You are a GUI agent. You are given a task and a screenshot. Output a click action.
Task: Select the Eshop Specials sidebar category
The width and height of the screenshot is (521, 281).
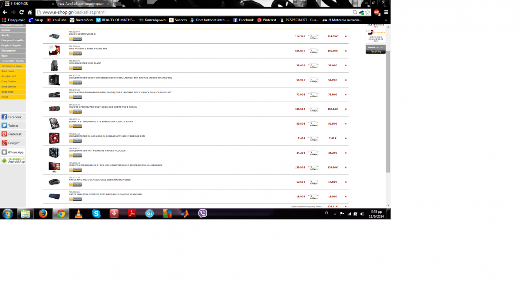point(13,86)
